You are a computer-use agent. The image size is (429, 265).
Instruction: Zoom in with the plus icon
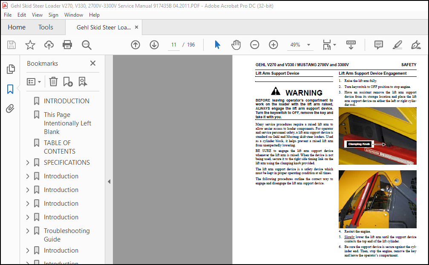click(274, 45)
